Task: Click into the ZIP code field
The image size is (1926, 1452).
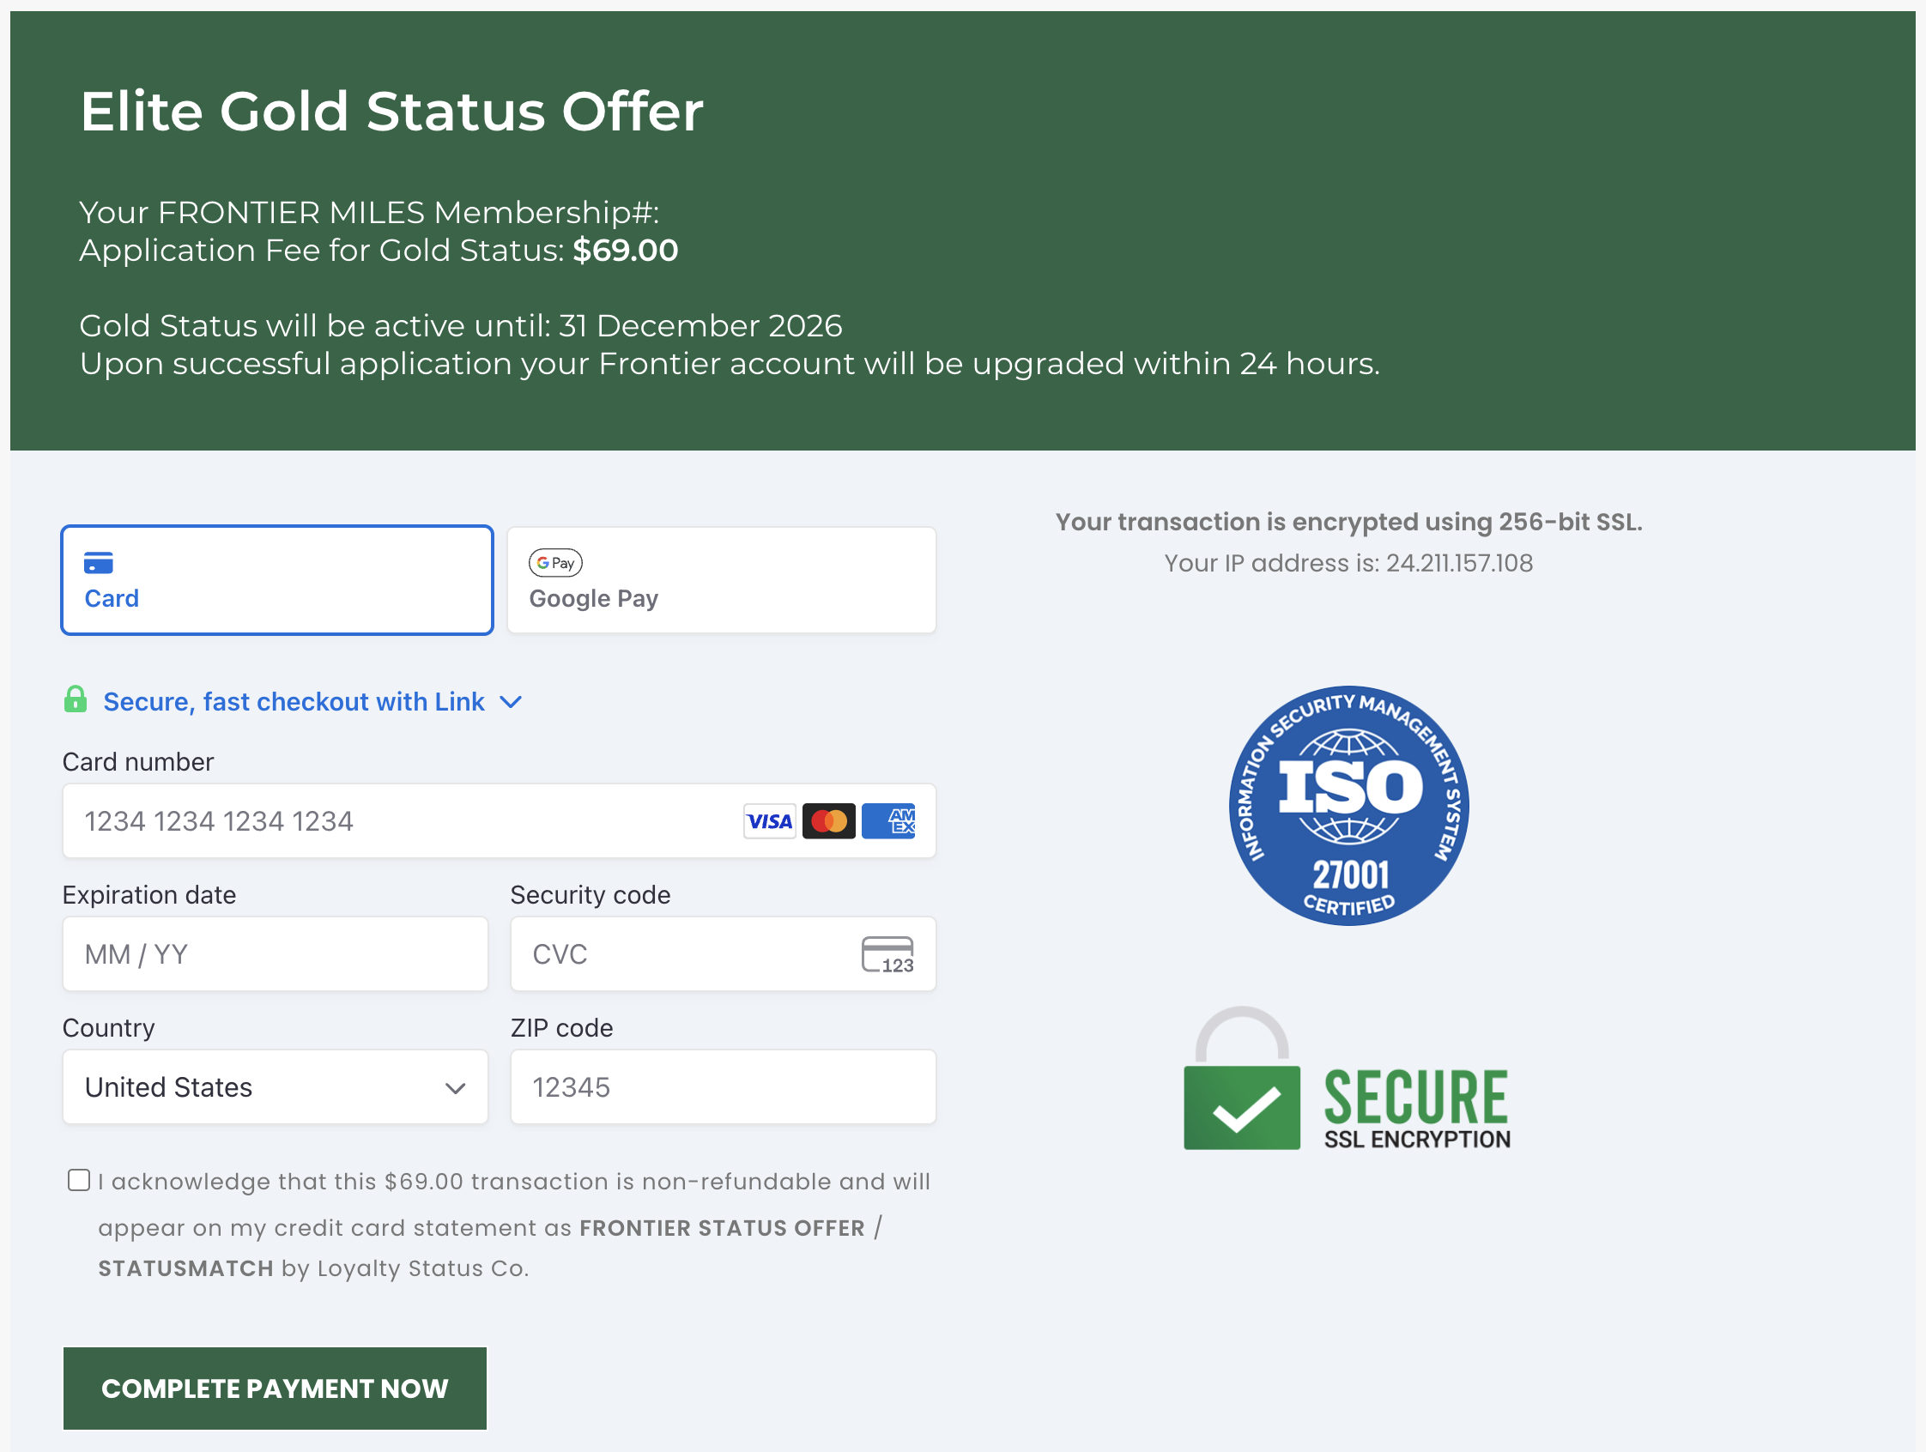Action: 723,1087
